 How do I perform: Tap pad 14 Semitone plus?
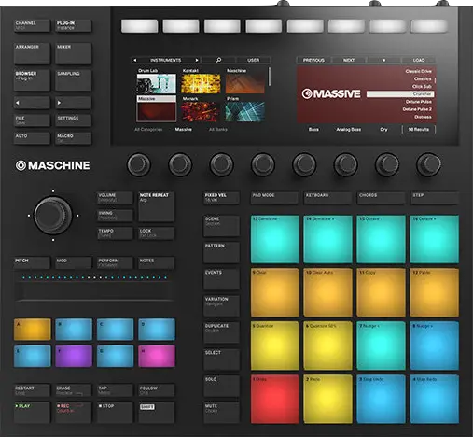pyautogui.click(x=327, y=239)
